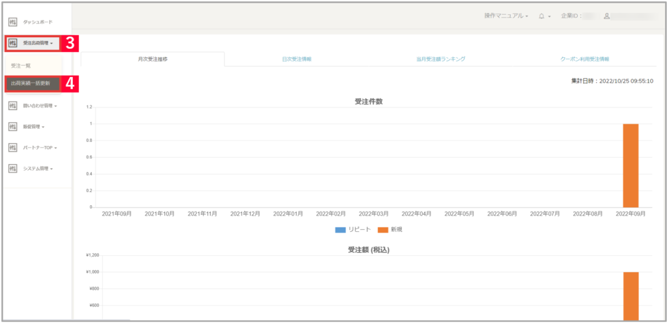Click the 2022年04月 axis label
Image resolution: width=667 pixels, height=323 pixels.
coord(416,214)
